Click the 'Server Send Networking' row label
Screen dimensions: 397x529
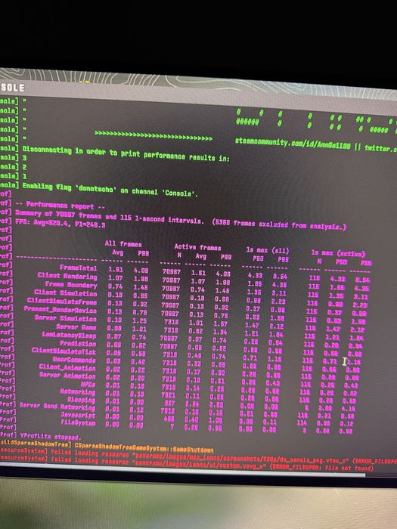[x=57, y=407]
